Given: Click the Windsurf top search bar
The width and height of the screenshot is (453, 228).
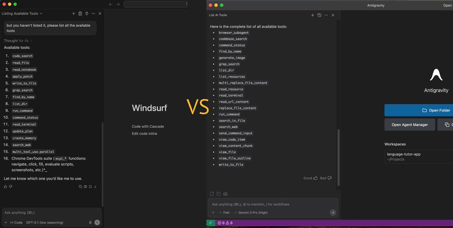Looking at the screenshot, I should (156, 4).
